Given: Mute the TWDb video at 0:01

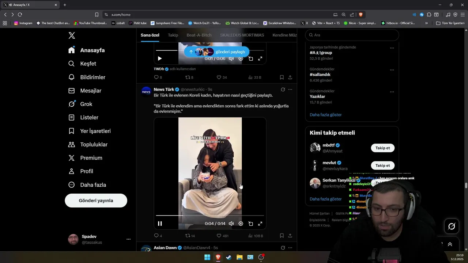Looking at the screenshot, I should 231,58.
